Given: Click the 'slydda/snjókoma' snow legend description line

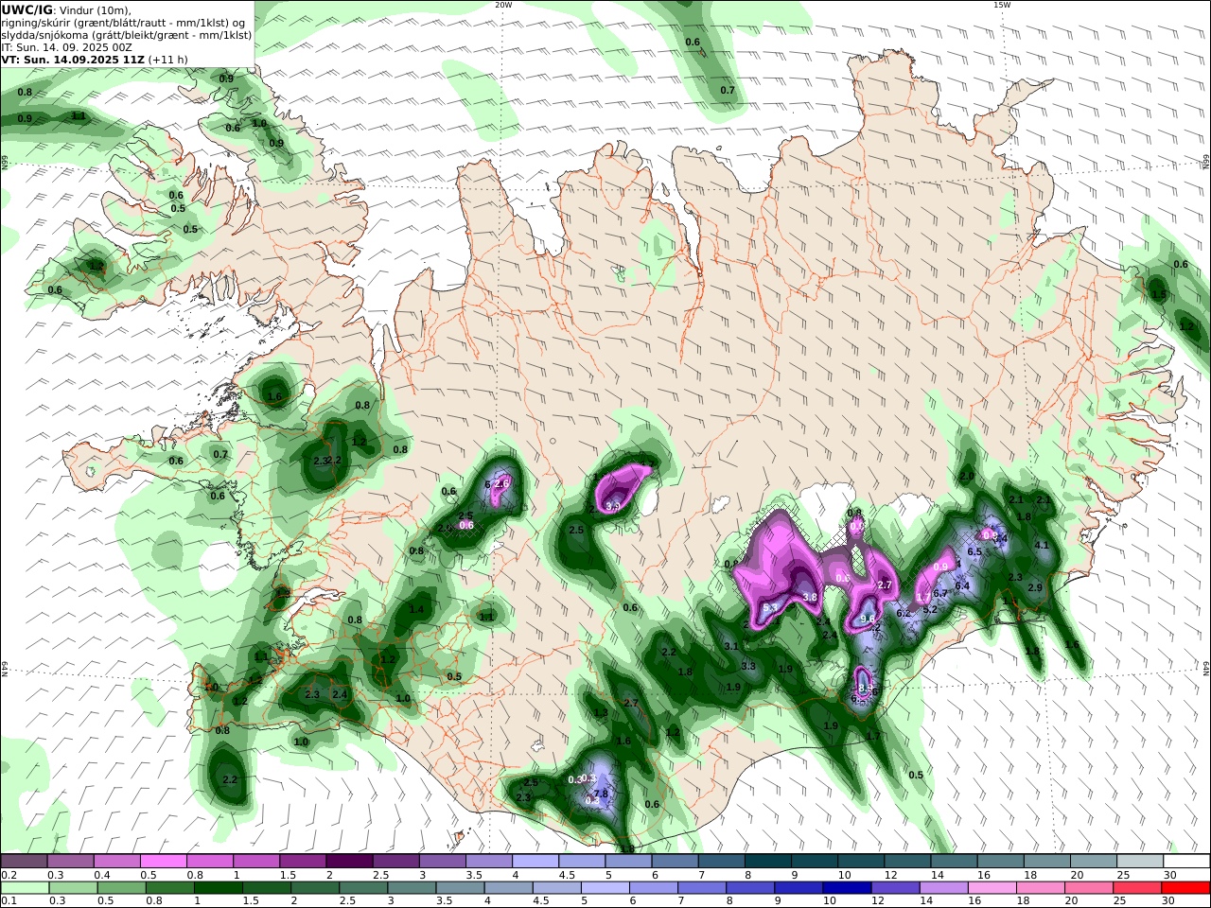Looking at the screenshot, I should click(x=127, y=34).
